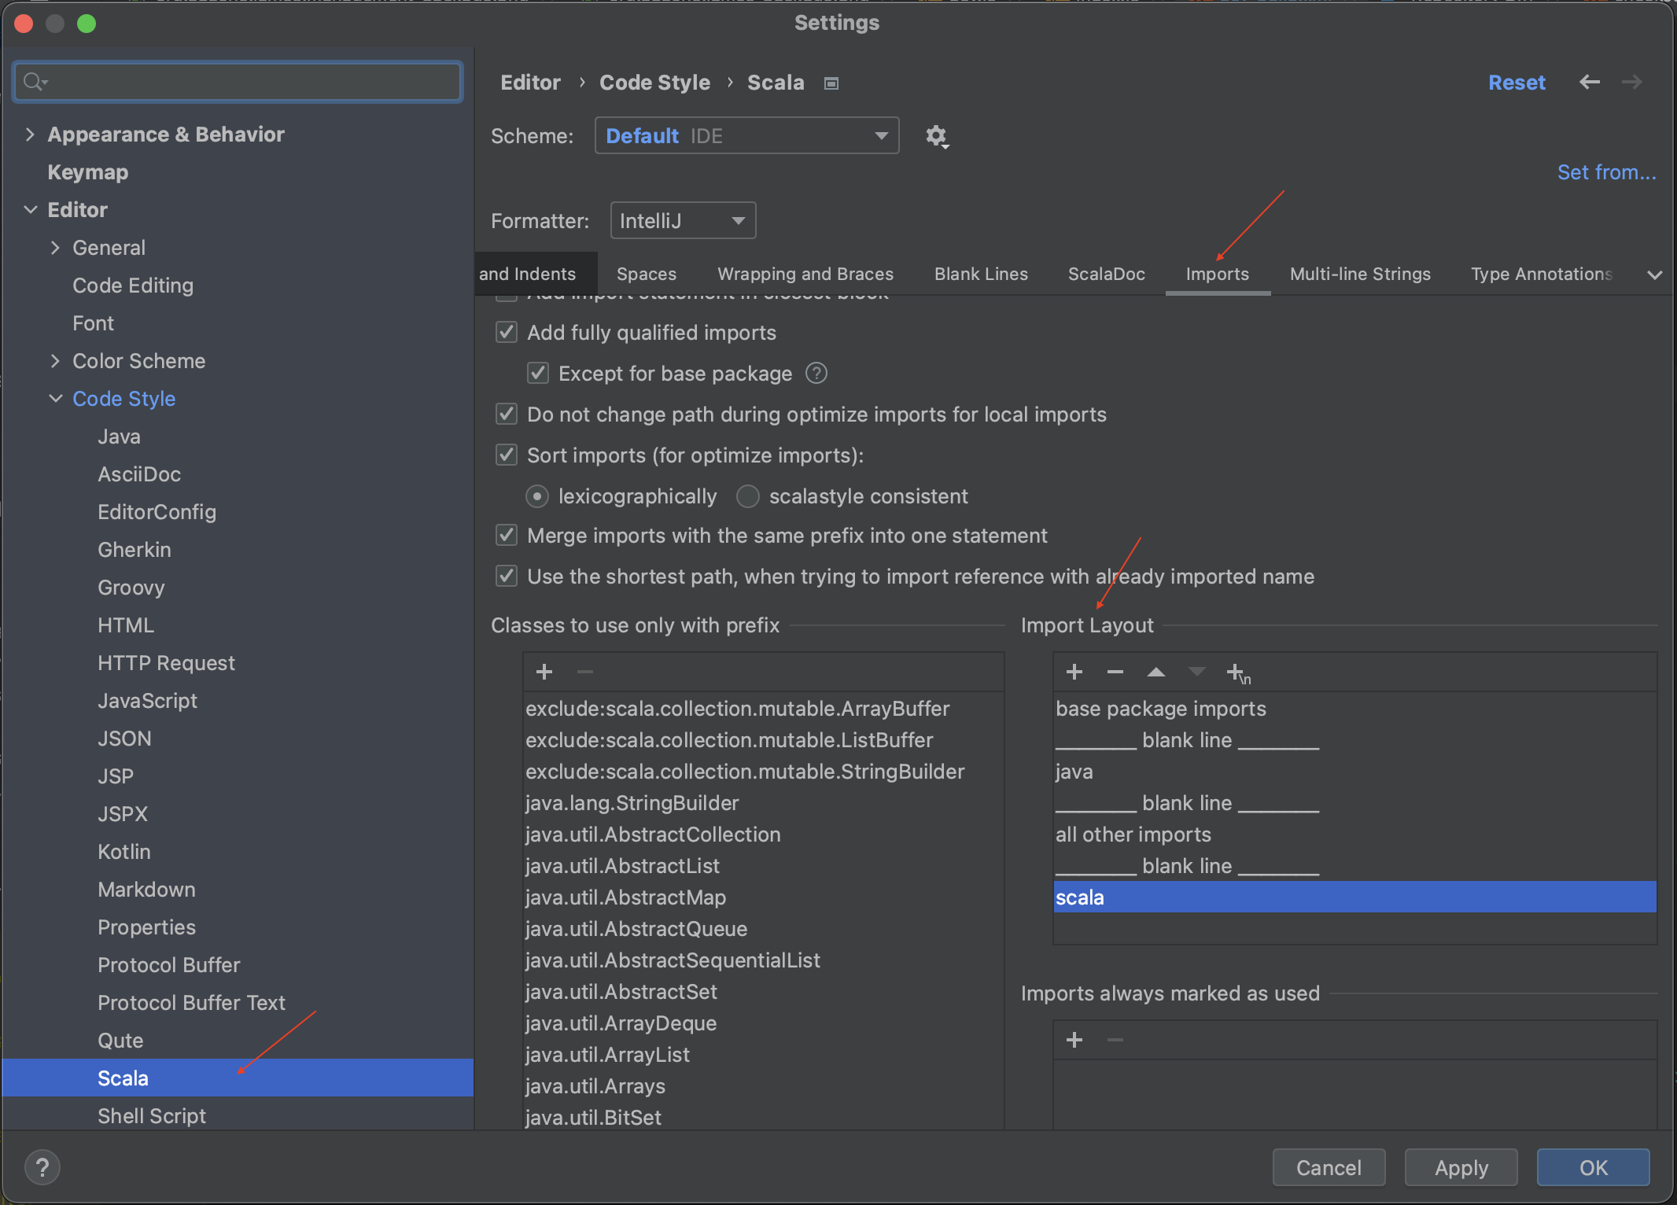Switch to the Blank Lines tab

point(981,274)
